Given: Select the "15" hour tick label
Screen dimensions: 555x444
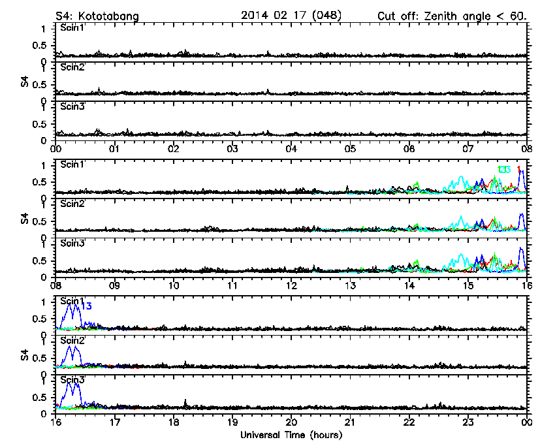Looking at the screenshot, I should pos(468,285).
